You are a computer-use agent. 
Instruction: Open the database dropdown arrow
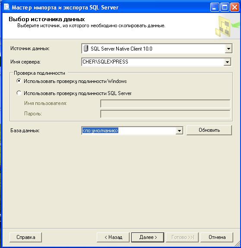179,130
